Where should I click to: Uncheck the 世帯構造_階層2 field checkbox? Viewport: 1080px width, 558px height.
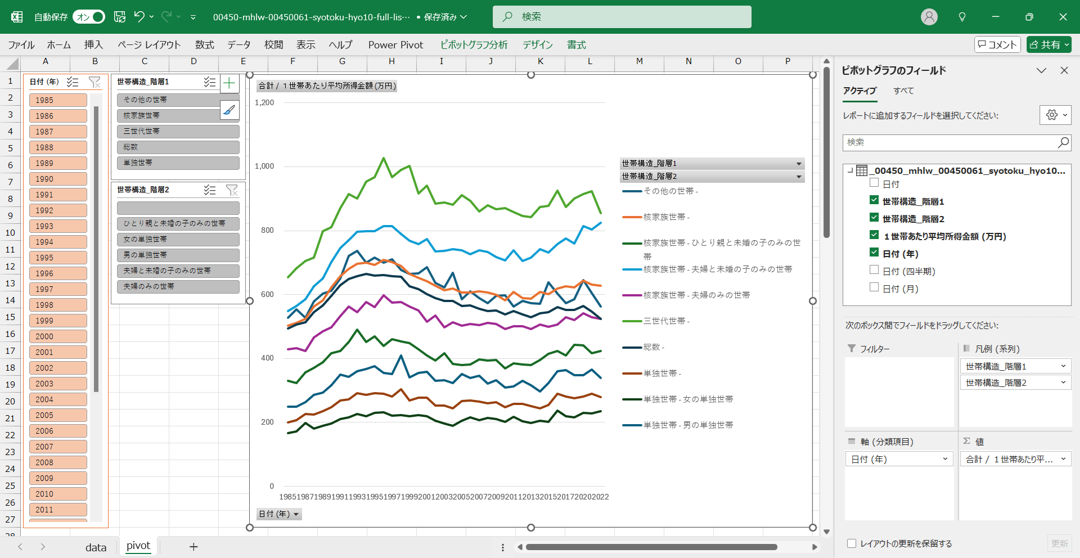tap(874, 218)
